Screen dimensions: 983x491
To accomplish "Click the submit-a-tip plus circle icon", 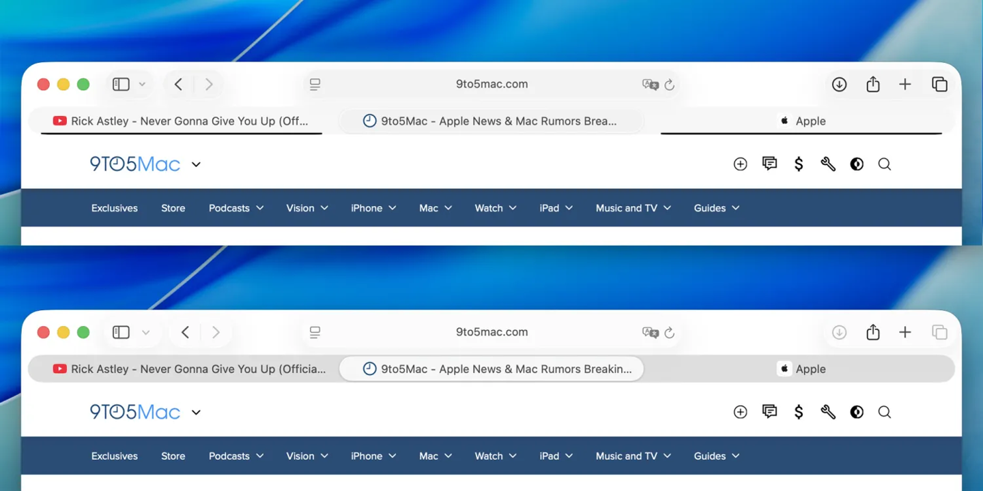I will click(x=740, y=164).
